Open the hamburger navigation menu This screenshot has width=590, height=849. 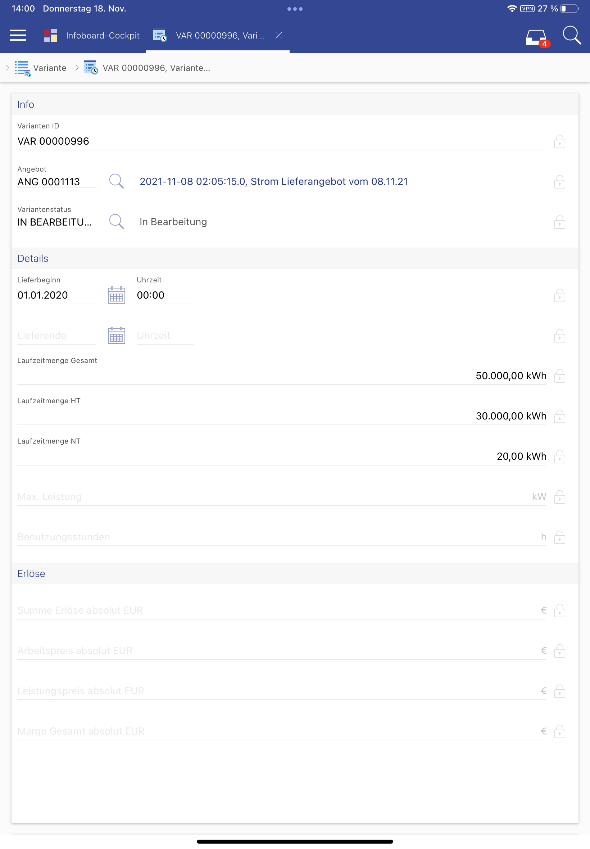(x=18, y=36)
